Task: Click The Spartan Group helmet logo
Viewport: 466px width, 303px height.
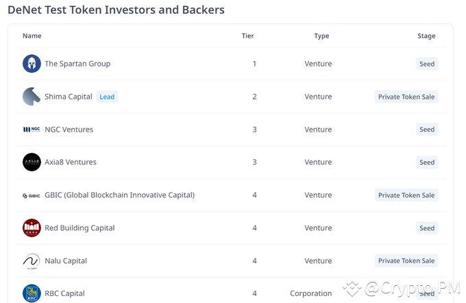Action: coord(32,64)
